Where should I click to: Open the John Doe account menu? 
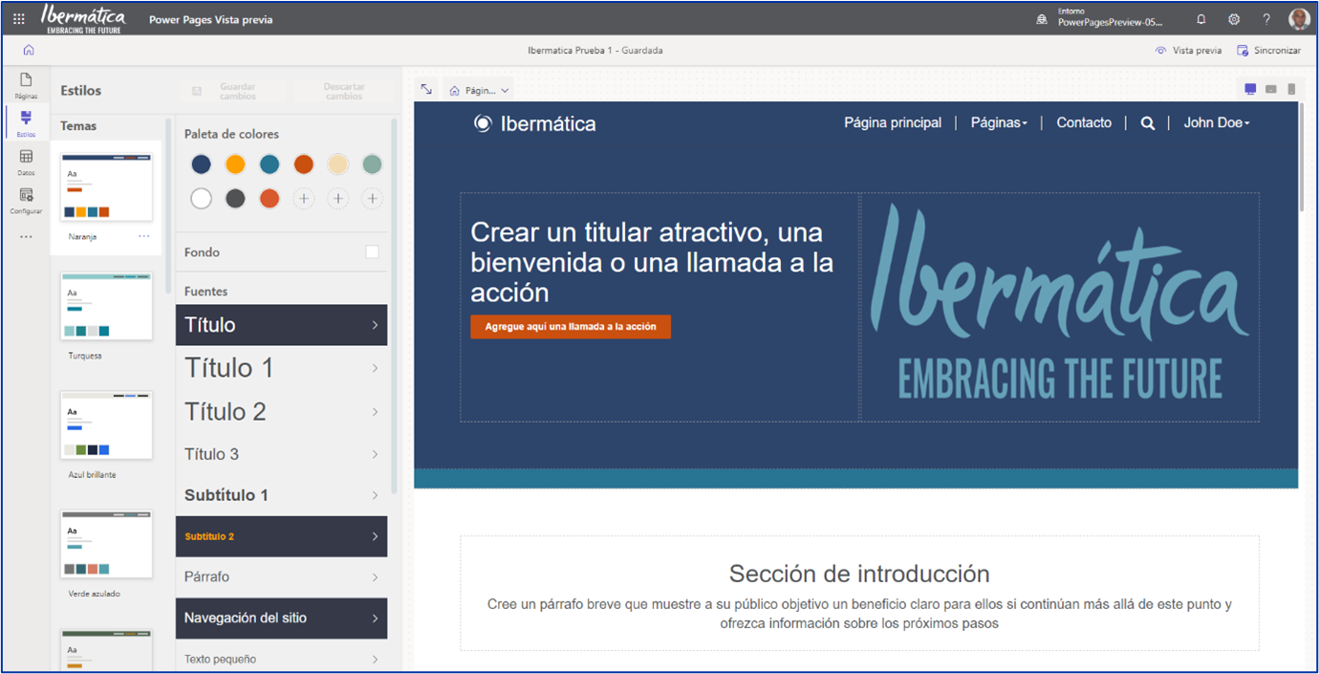pyautogui.click(x=1216, y=122)
